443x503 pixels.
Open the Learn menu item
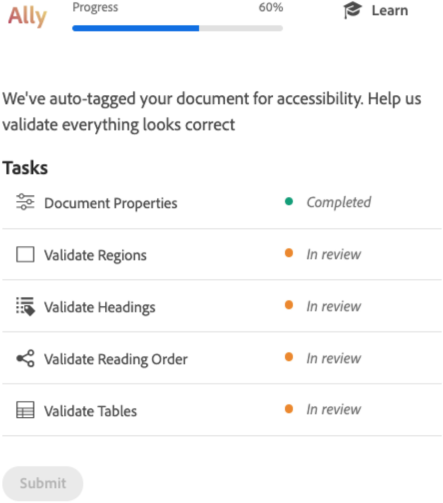coord(390,10)
